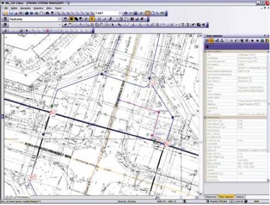Click the pink hydrant node on the magenta pipe

click(x=159, y=112)
